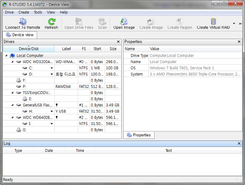This screenshot has height=185, width=245.
Task: Select the RAMDisk label cell
Action: tap(66, 86)
